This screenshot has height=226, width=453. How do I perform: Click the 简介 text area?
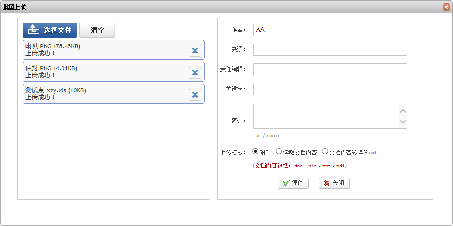tap(326, 116)
